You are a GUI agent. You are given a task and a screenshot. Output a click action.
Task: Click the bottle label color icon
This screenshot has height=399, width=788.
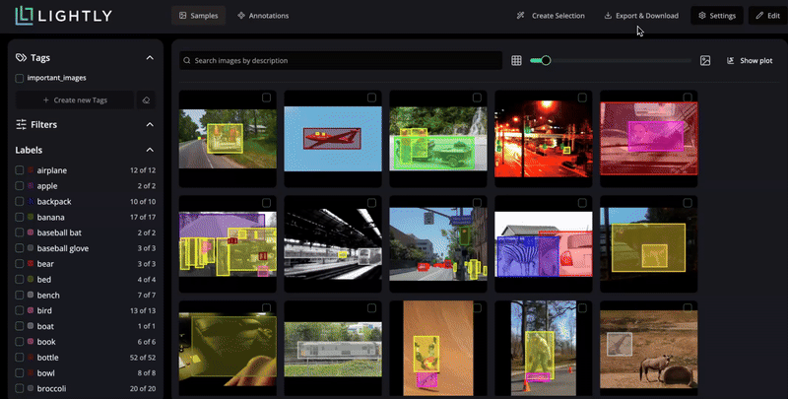click(31, 358)
